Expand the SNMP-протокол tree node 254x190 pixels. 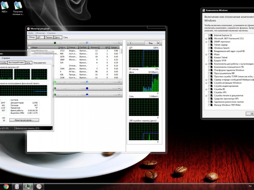pos(206,42)
